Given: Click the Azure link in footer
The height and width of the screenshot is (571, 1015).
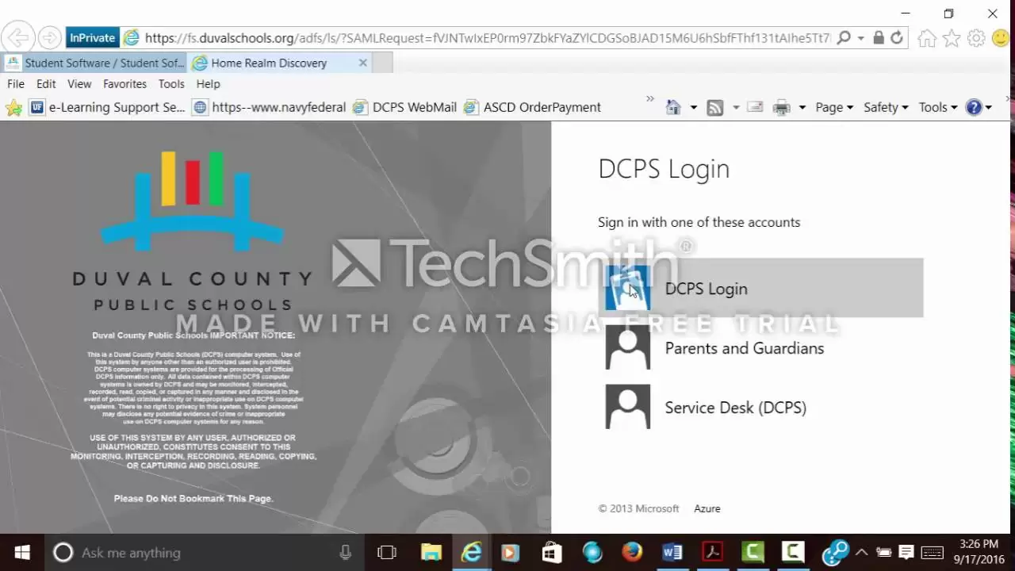Looking at the screenshot, I should coord(707,508).
